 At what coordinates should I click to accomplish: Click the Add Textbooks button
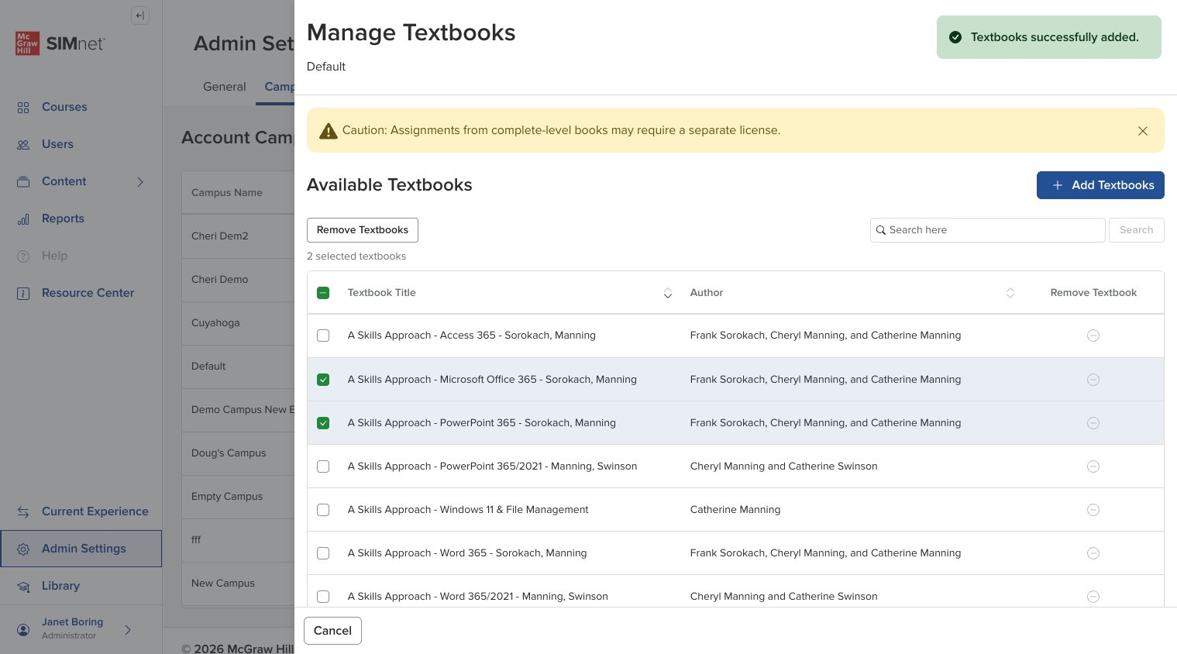coord(1100,185)
